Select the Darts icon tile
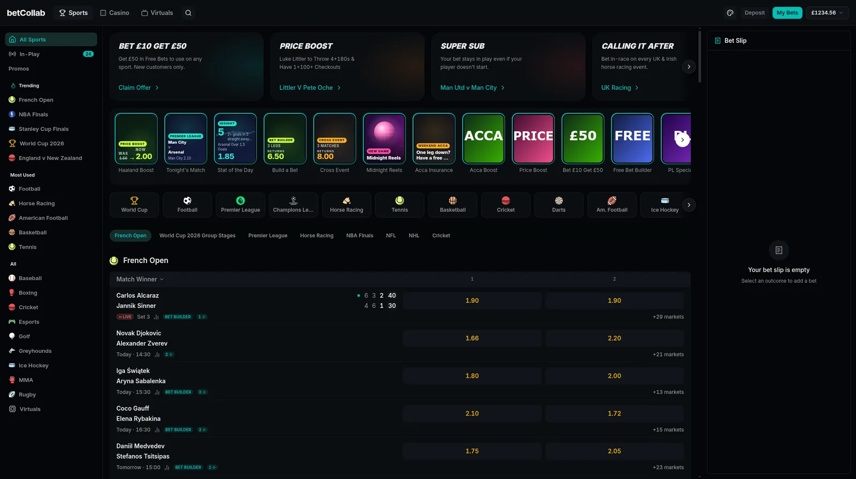This screenshot has width=856, height=479. coord(559,205)
